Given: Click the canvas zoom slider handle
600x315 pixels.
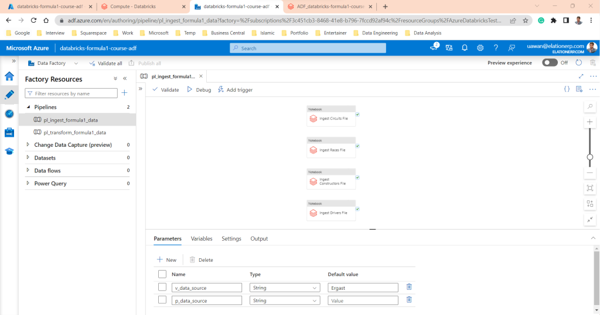Looking at the screenshot, I should (590, 157).
